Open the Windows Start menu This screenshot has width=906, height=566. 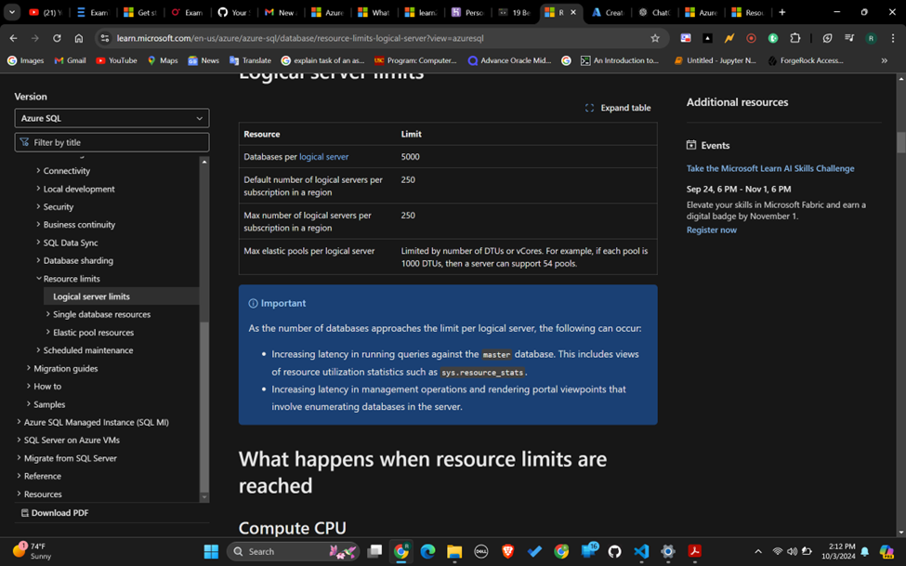click(x=211, y=551)
